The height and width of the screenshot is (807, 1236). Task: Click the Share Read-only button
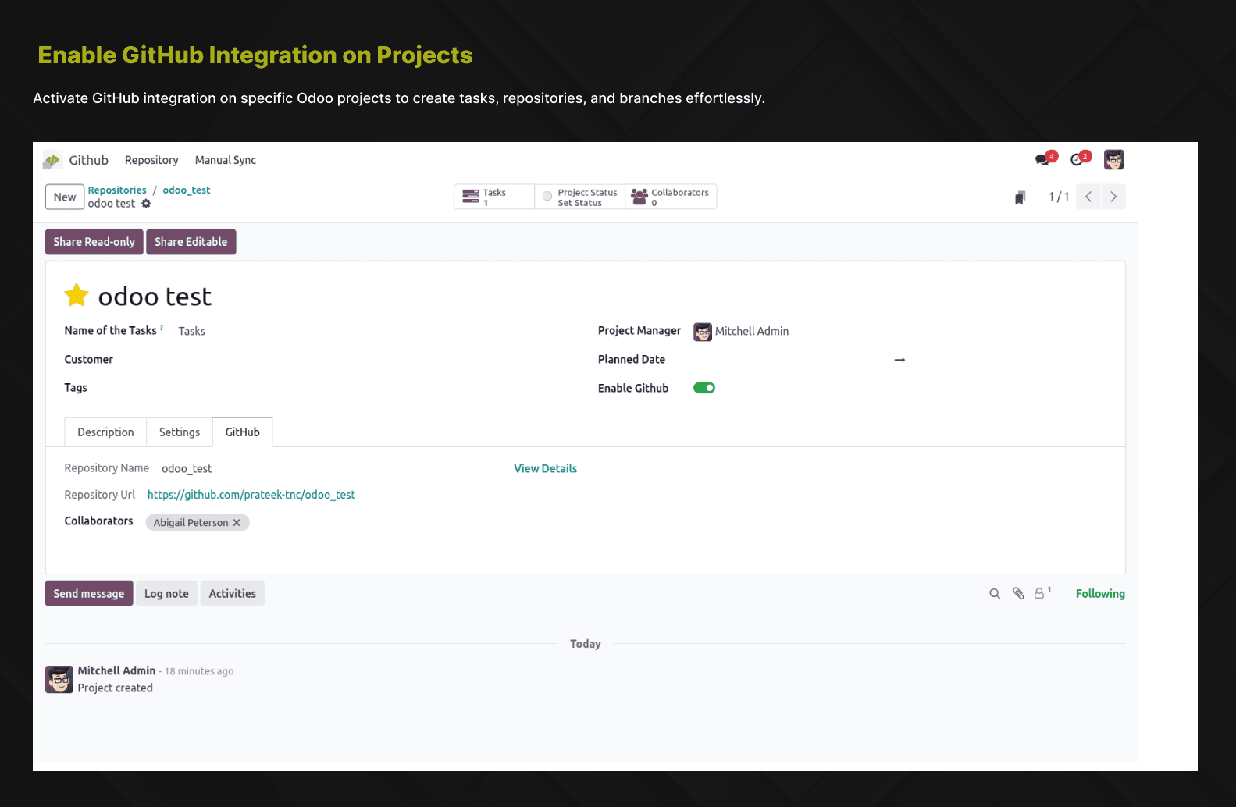coord(94,242)
